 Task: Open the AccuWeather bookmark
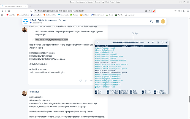click(x=23, y=15)
